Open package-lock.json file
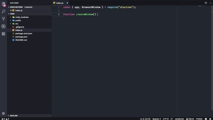This screenshot has width=213, height=120. [24, 33]
